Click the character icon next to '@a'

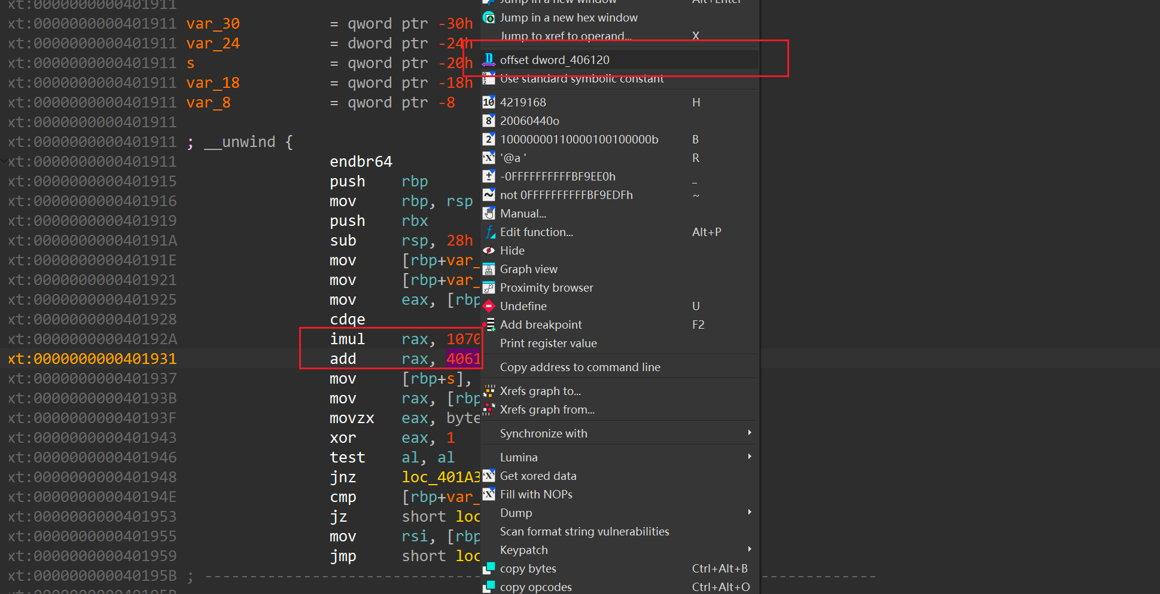pyautogui.click(x=489, y=158)
